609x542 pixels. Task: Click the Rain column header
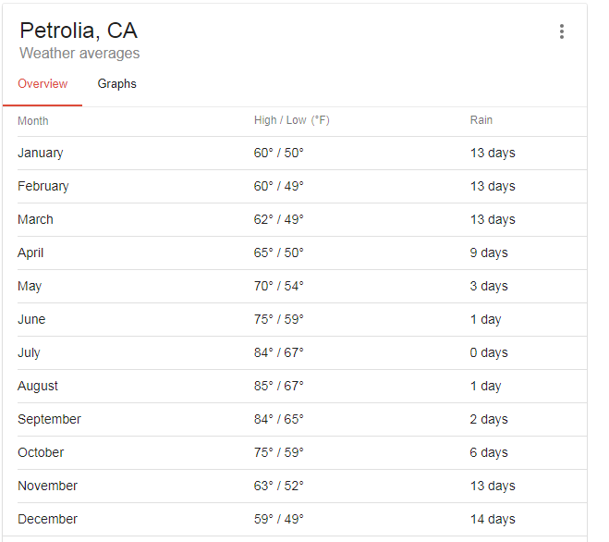(x=481, y=120)
